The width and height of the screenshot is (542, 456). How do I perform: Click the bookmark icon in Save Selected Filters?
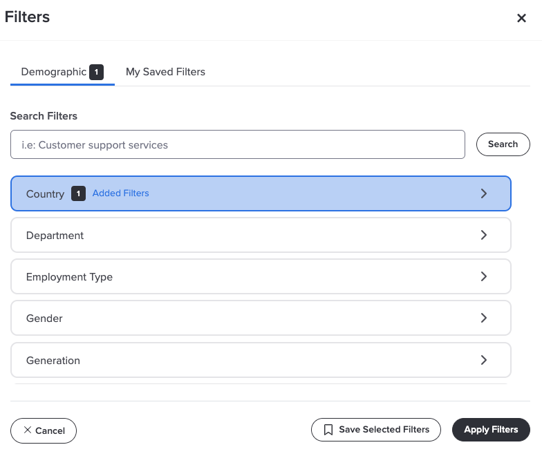tap(328, 430)
